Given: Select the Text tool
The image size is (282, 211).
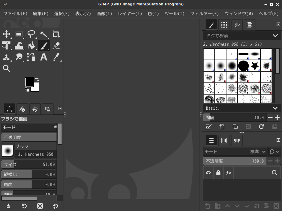Looking at the screenshot, I should (x=43, y=57).
